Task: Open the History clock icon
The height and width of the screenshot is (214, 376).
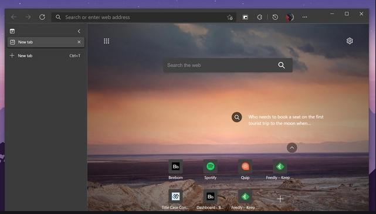Action: pyautogui.click(x=275, y=17)
